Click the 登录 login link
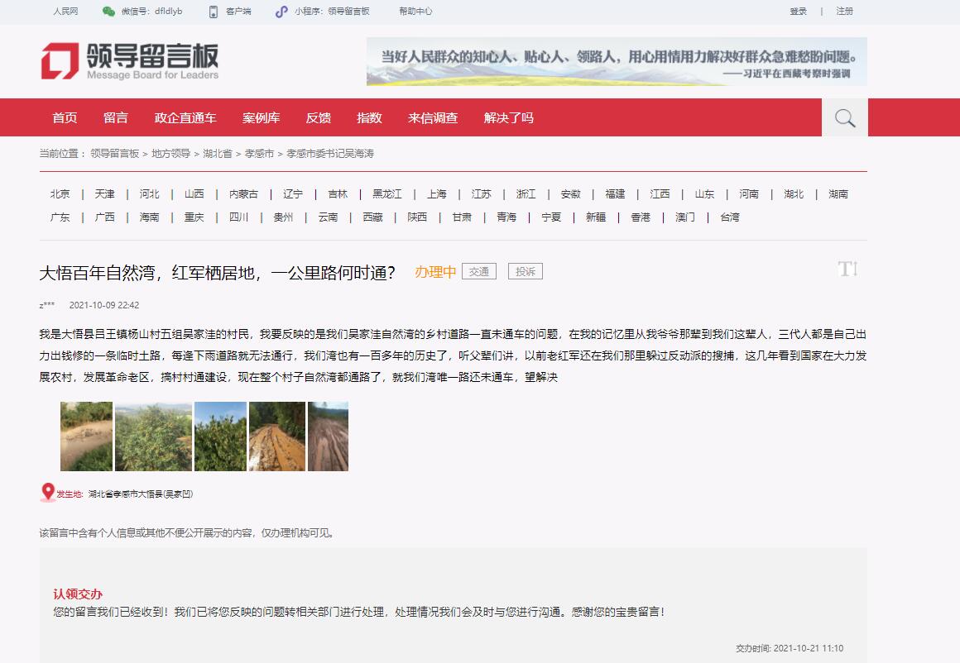This screenshot has width=960, height=663. (798, 12)
